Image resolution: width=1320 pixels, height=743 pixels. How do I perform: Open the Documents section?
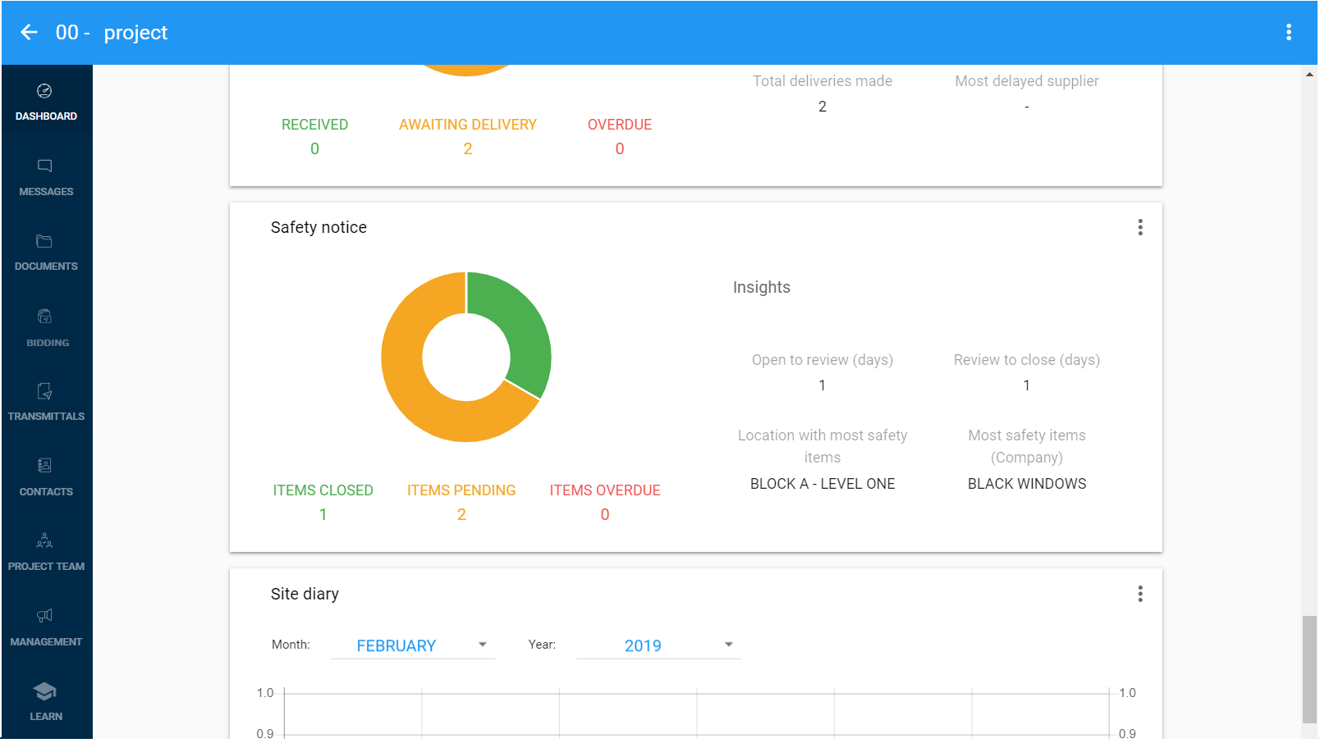click(46, 252)
